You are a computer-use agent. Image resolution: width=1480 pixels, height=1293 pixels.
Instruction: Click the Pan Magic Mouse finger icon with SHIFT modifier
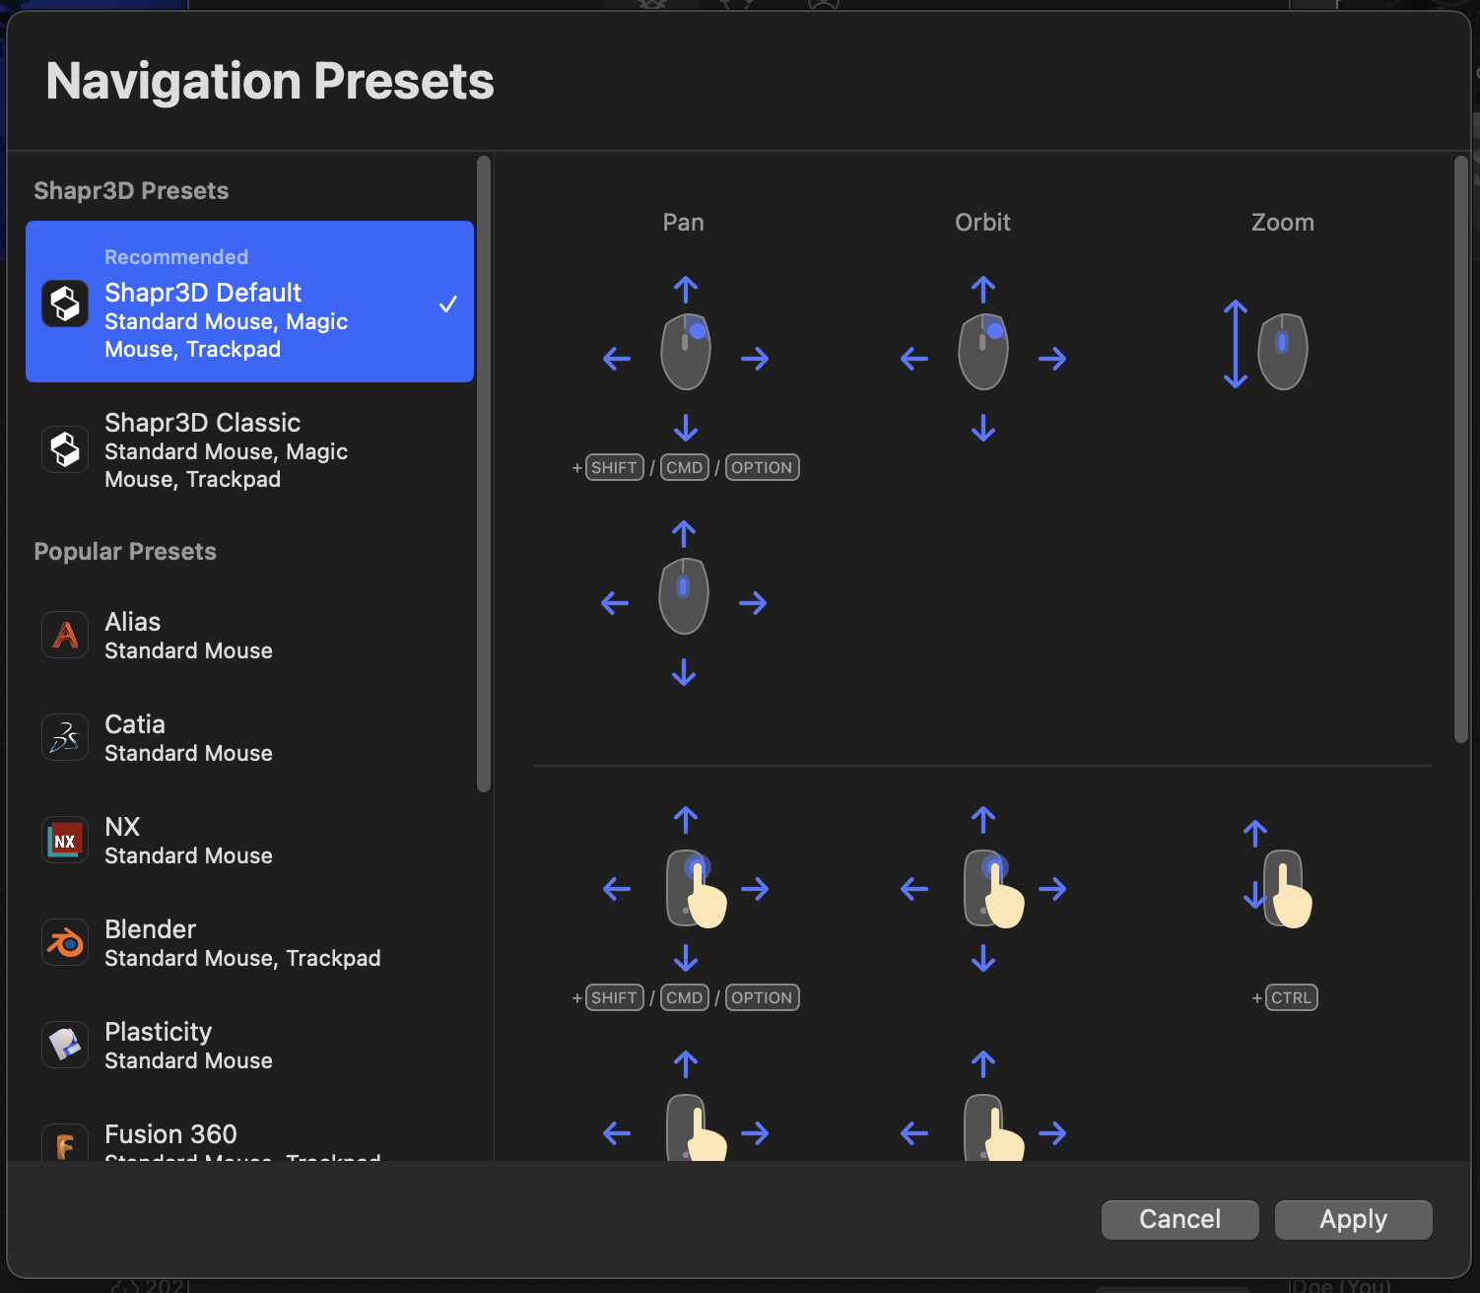696,889
